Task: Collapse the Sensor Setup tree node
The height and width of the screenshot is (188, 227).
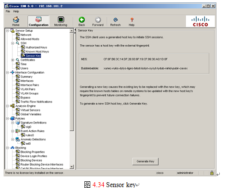Action: coord(7,31)
